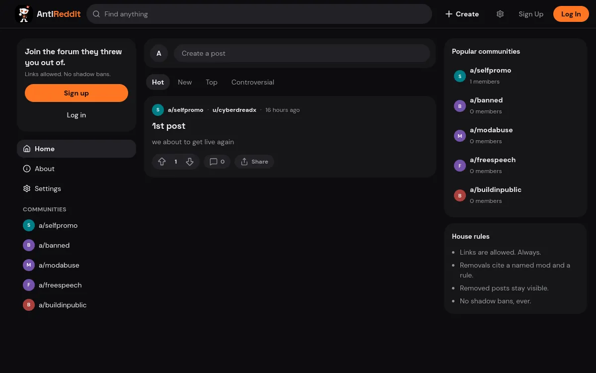Open a/banned name in Popular communities
This screenshot has width=596, height=373.
486,100
